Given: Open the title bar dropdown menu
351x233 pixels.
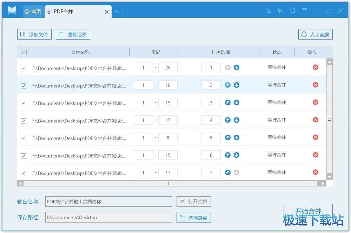Looking at the screenshot, I should tap(305, 11).
